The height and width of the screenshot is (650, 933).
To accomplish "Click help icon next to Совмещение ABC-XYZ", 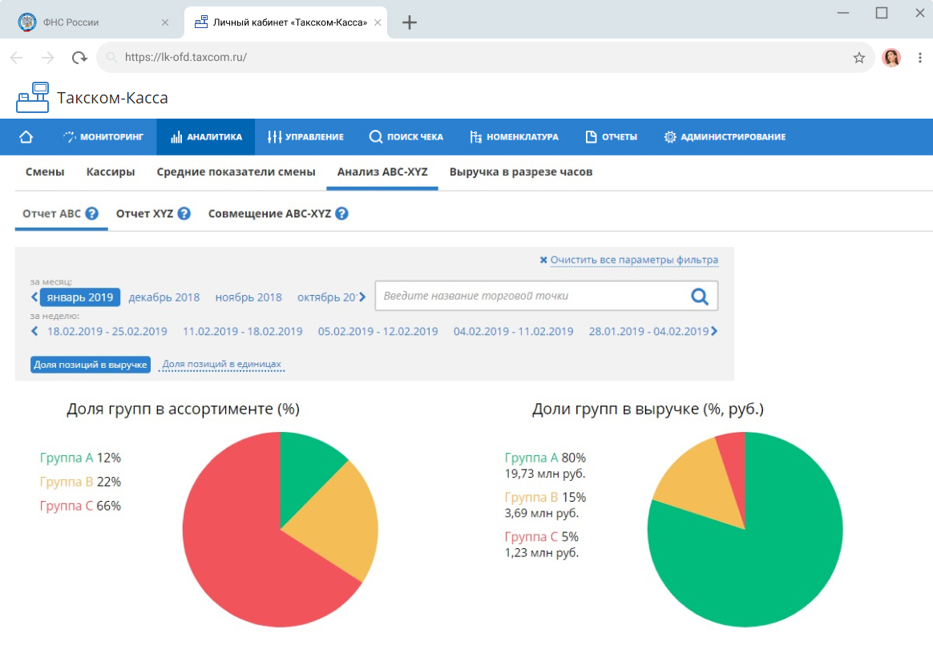I will tap(342, 214).
